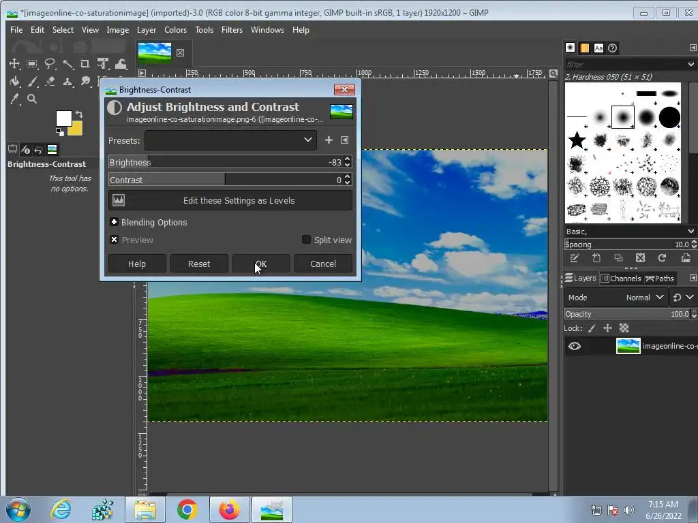Swap foreground and background colors arrow
Viewport: 698px width, 523px height.
(x=79, y=114)
